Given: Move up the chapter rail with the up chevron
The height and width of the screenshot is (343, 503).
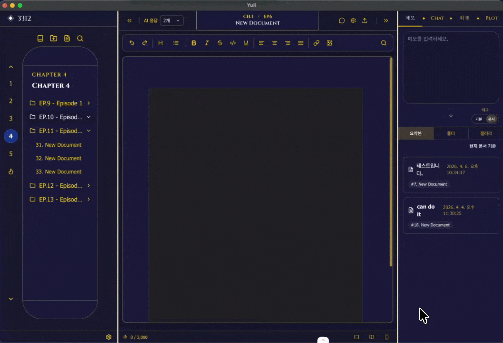Looking at the screenshot, I should coord(11,67).
